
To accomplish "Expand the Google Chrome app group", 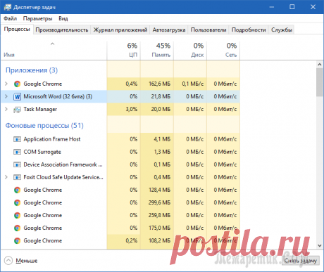I will pos(6,84).
